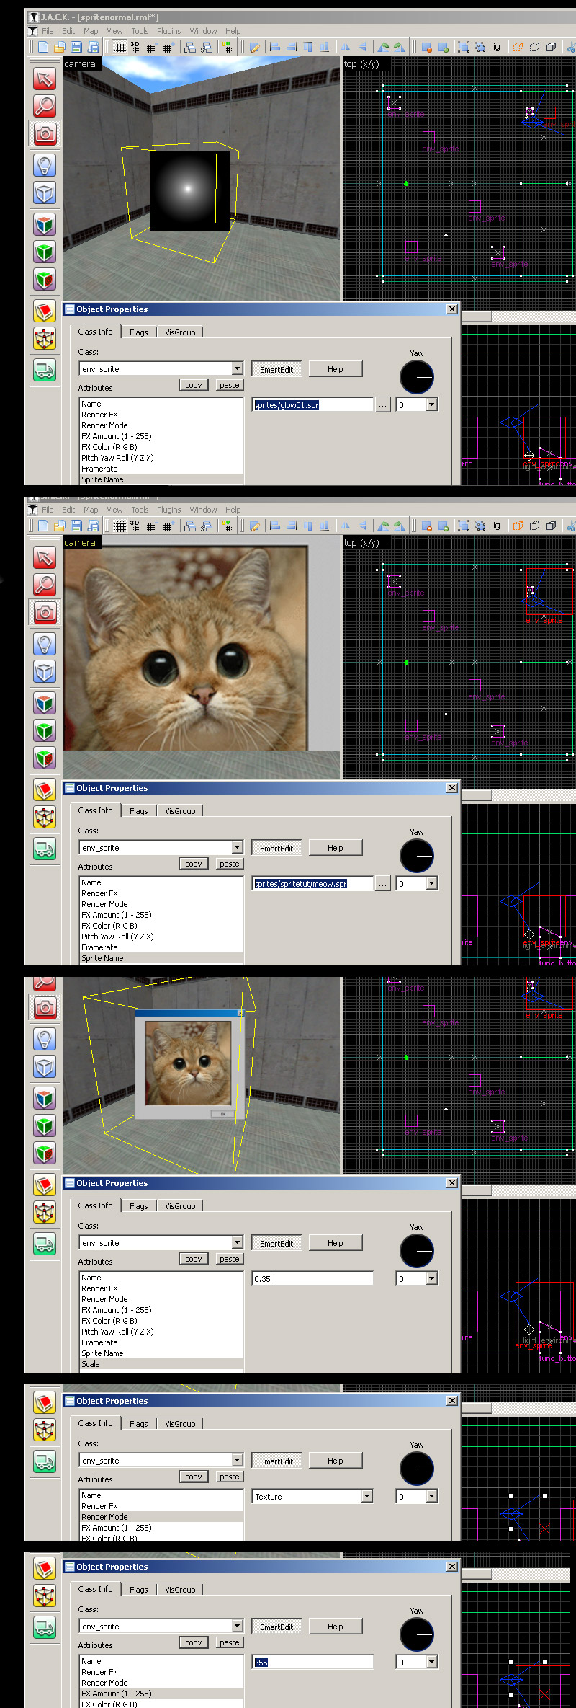Open multicolor cube texture application tool in titled window
Image resolution: width=576 pixels, height=1708 pixels.
pos(45,225)
